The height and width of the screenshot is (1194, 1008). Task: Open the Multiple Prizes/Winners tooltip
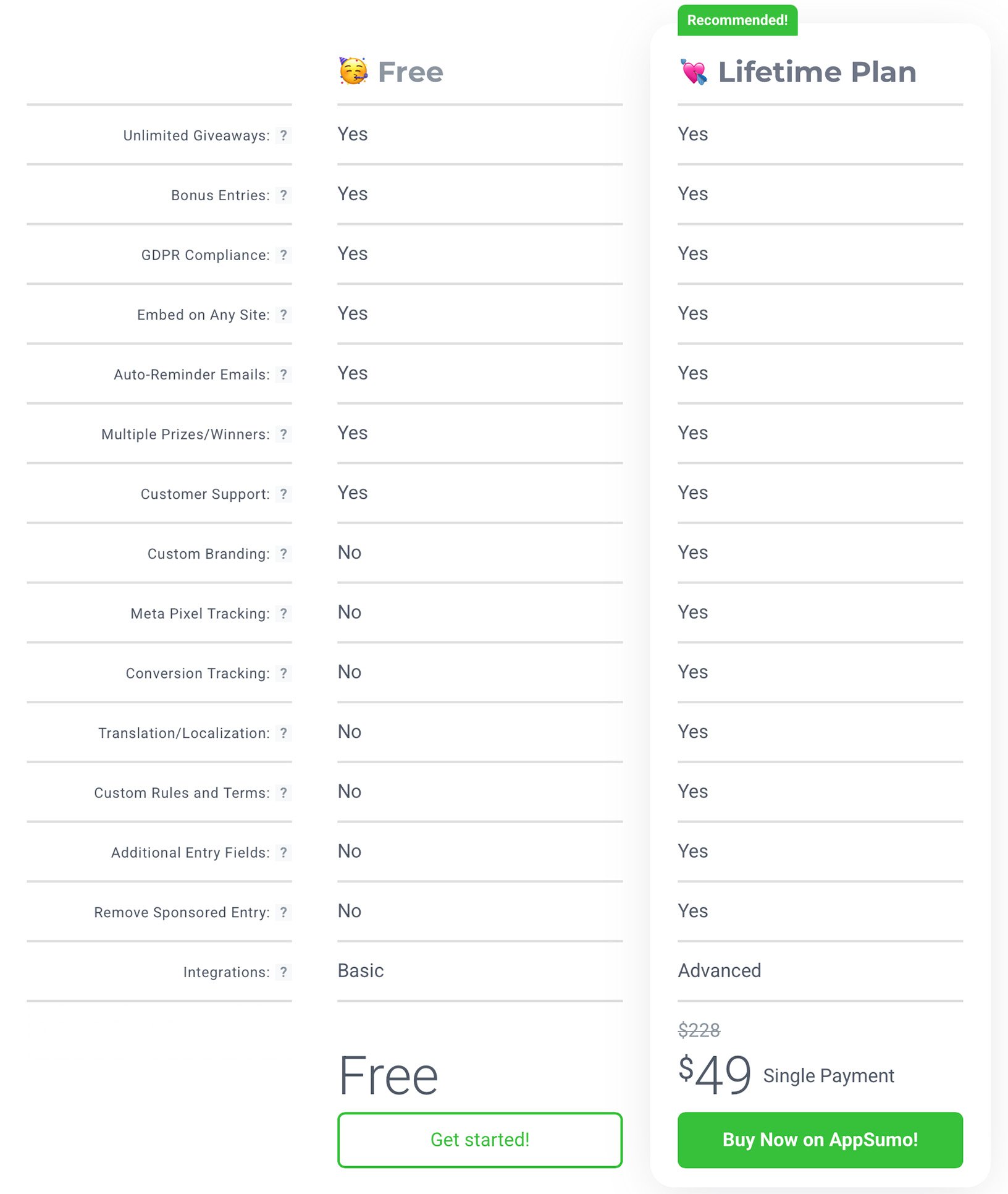284,434
